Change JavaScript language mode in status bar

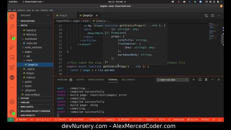tap(179, 120)
